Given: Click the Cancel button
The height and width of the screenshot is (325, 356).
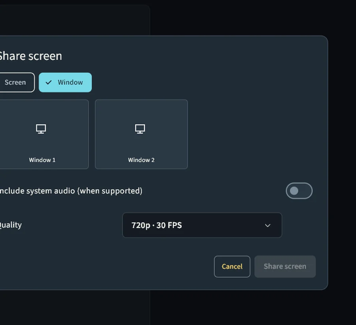Looking at the screenshot, I should point(232,266).
